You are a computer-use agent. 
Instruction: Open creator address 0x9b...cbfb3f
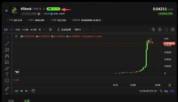pyautogui.click(x=59, y=14)
